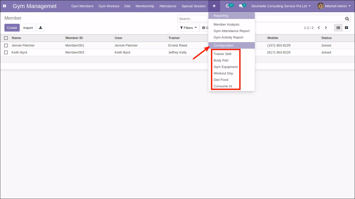The image size is (355, 199).
Task: Click the download export icon button
Action: [40, 28]
